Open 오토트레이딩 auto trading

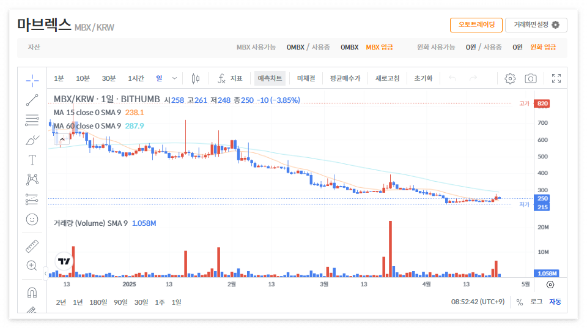click(x=476, y=24)
